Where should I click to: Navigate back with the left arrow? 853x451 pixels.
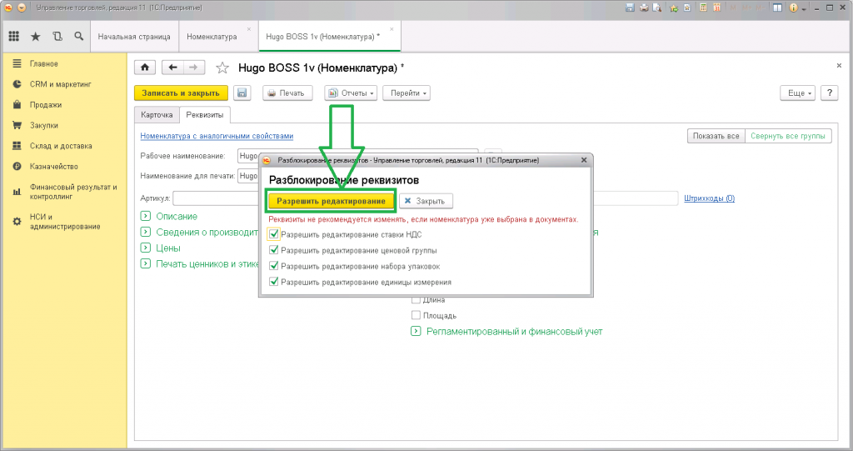pos(172,67)
